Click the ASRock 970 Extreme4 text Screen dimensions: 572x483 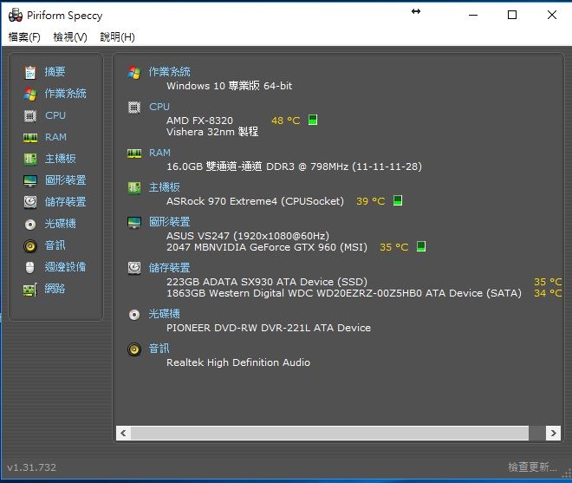click(x=255, y=201)
